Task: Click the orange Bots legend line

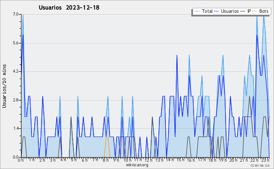Action: pyautogui.click(x=255, y=11)
